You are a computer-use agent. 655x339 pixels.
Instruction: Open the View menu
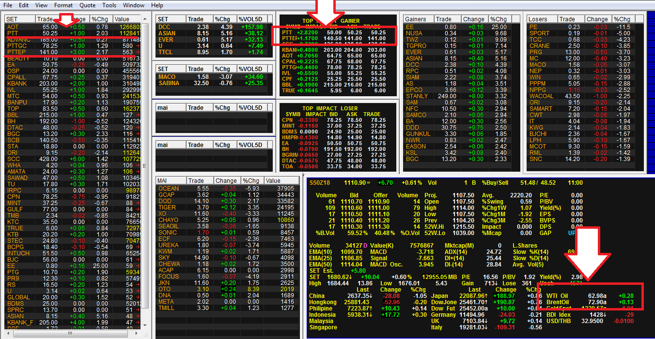pyautogui.click(x=42, y=5)
